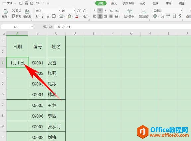Decrease font size with the A- icon
Image resolution: width=191 pixels, height=141 pixels.
(x=85, y=11)
